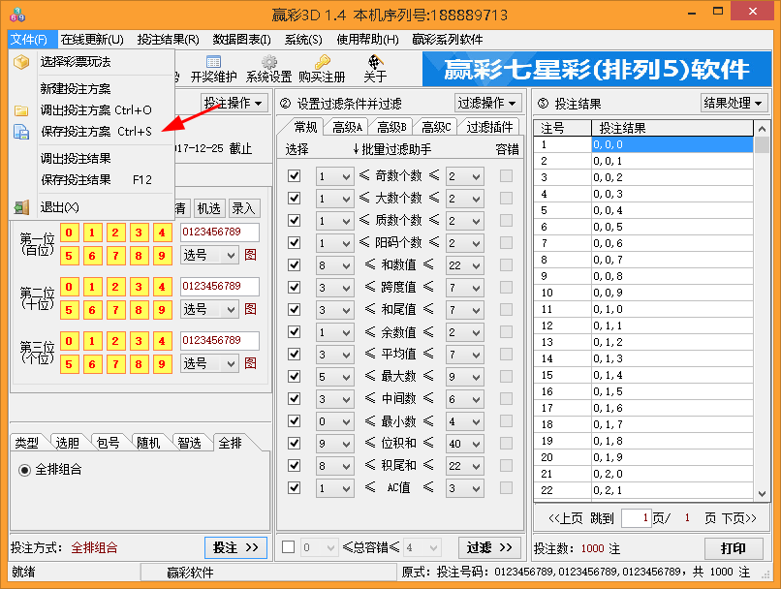Open 和数值 minimum value dropdown

[x=334, y=265]
